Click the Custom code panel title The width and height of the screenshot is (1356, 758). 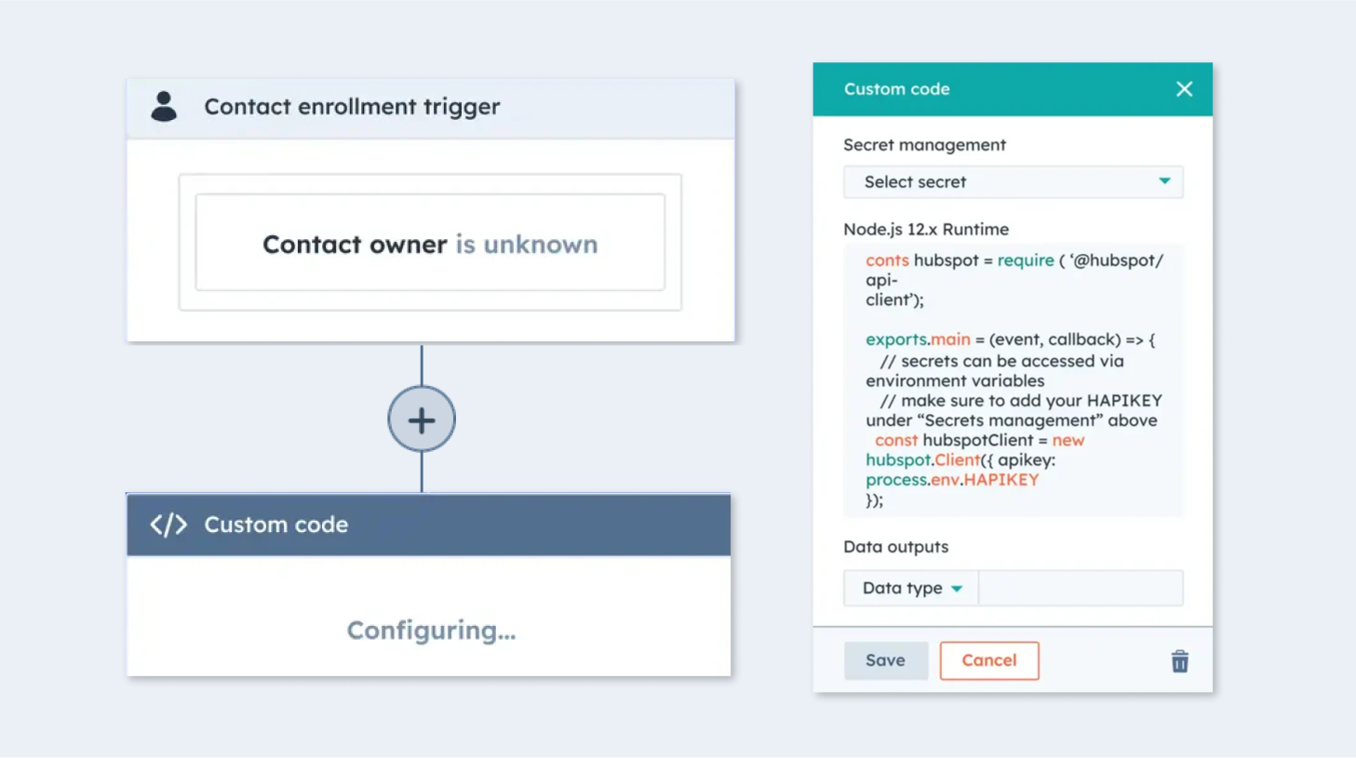896,89
